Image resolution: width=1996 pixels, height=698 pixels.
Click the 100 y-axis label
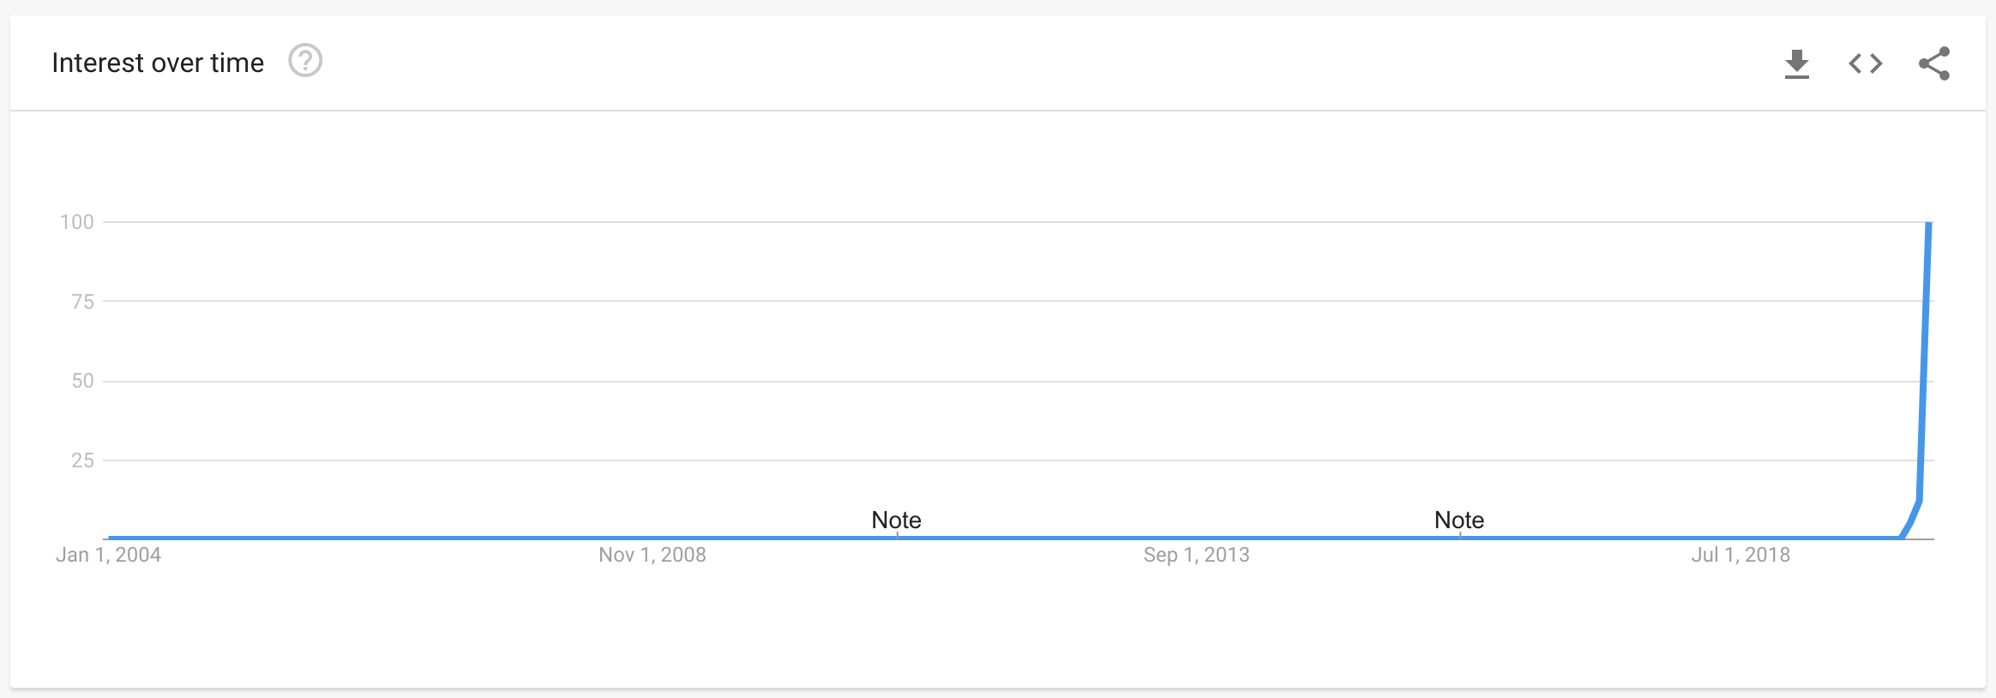[77, 222]
